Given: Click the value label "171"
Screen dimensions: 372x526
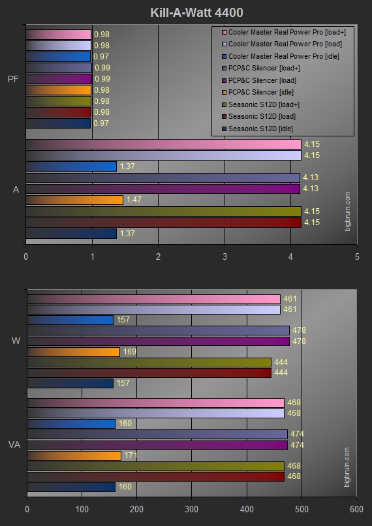Looking at the screenshot, I should (131, 456).
